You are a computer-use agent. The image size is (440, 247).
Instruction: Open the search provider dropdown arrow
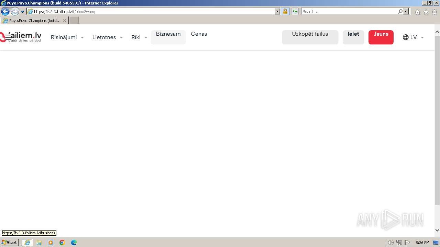tap(406, 11)
